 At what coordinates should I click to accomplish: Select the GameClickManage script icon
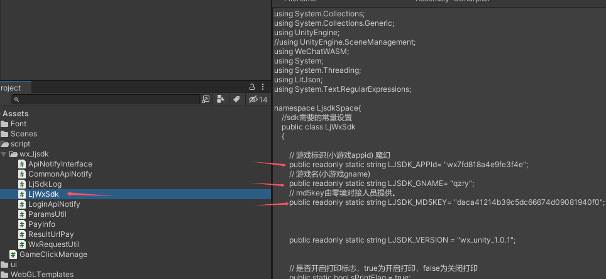point(13,254)
